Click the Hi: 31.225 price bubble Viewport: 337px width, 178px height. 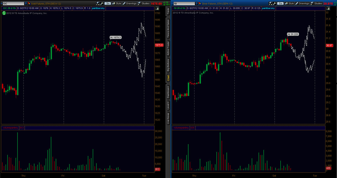(293, 34)
